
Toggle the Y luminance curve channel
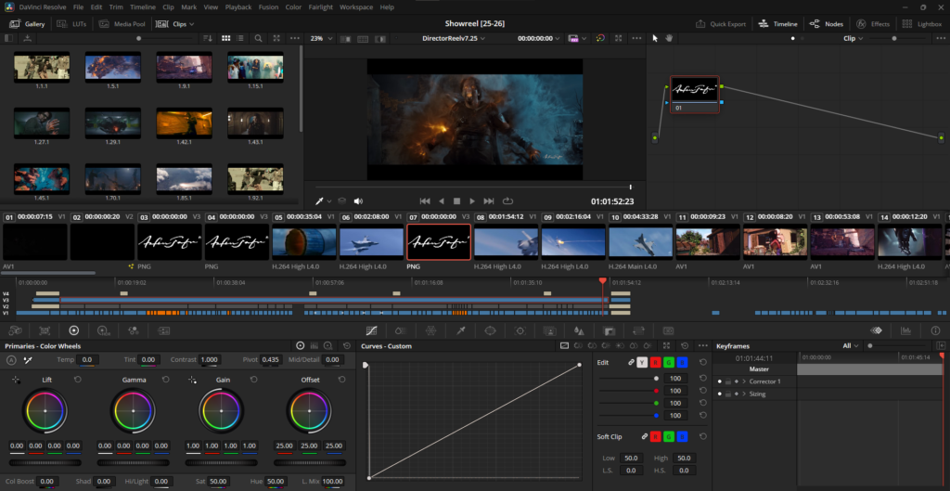click(641, 362)
